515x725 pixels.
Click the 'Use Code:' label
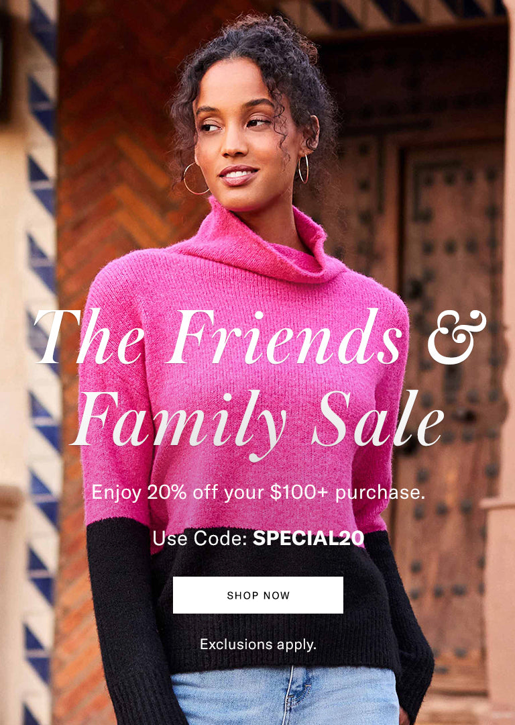[x=200, y=538]
